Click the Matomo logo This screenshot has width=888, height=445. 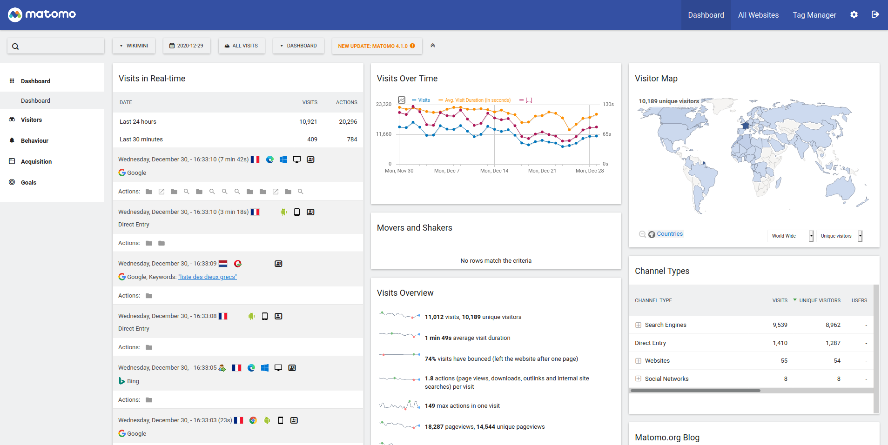pyautogui.click(x=42, y=15)
